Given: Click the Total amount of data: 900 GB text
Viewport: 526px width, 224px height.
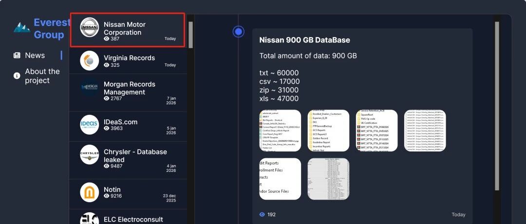Looking at the screenshot, I should [x=308, y=56].
